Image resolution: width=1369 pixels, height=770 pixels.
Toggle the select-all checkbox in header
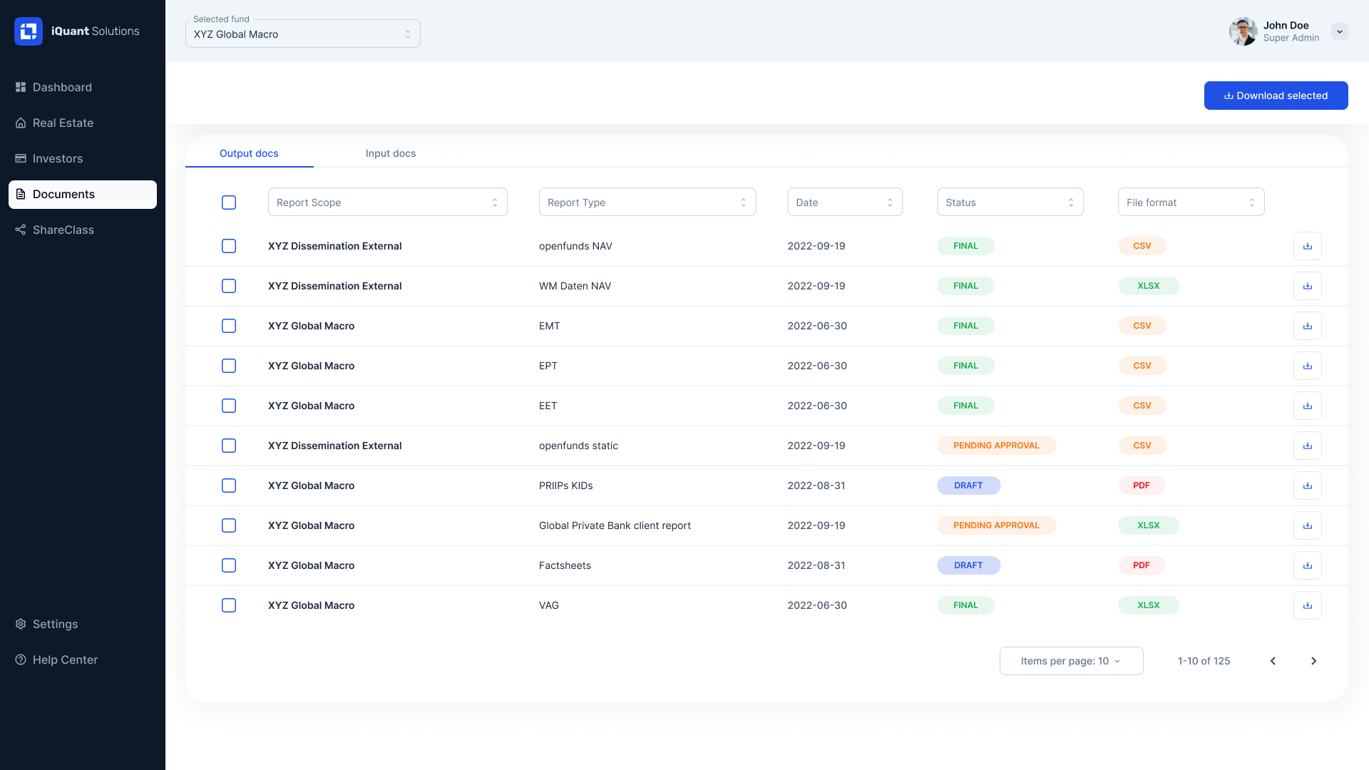[229, 202]
